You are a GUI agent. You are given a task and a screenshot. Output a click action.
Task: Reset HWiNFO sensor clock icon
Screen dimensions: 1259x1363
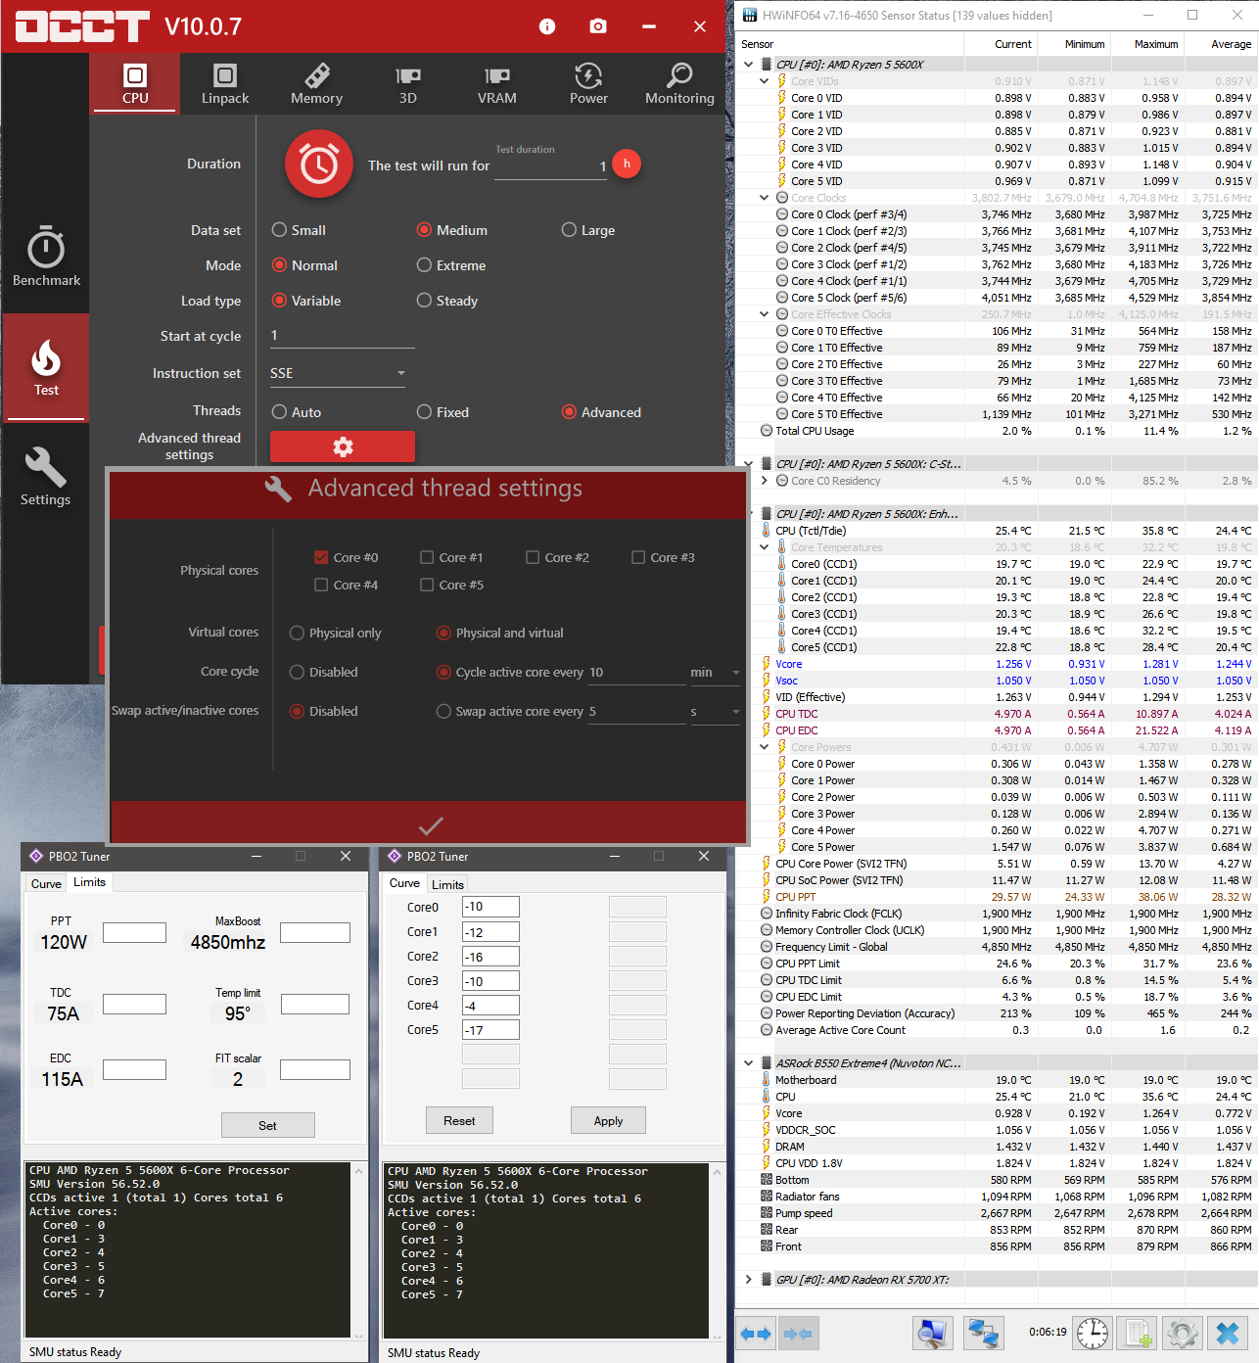coord(1092,1333)
